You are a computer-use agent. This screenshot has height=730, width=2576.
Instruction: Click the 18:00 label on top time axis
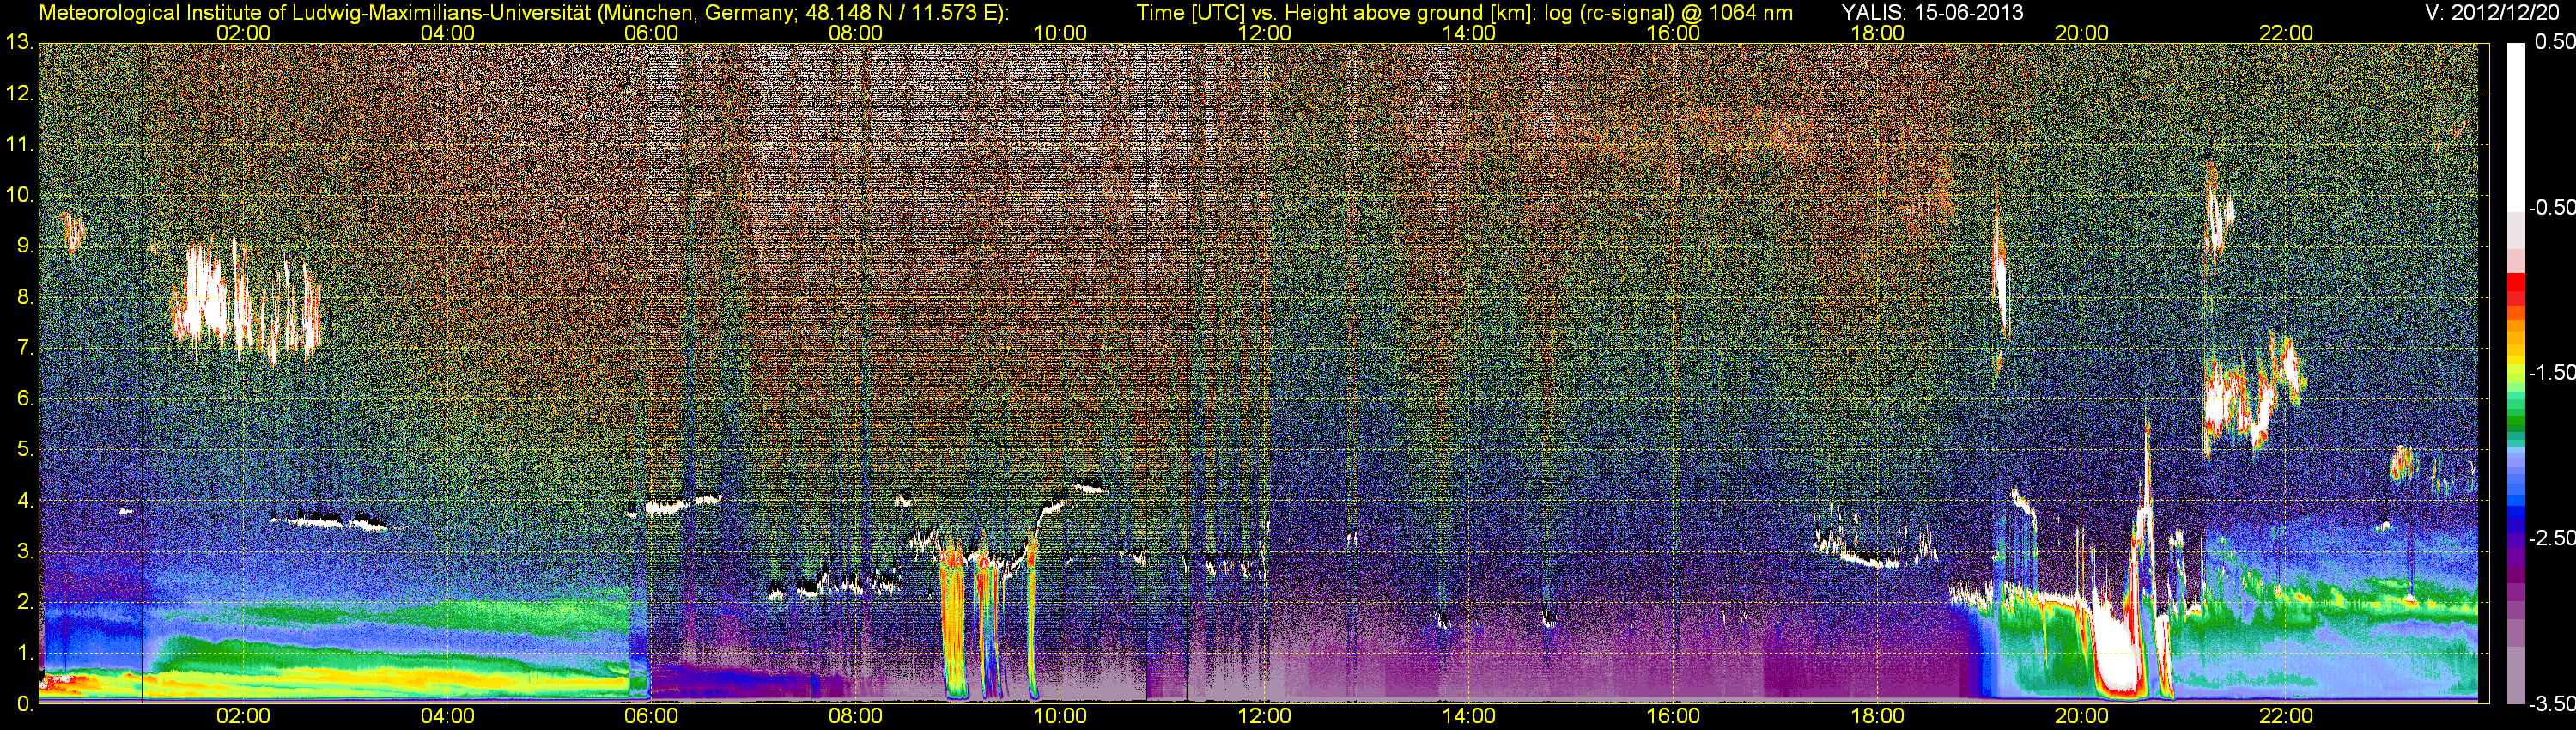click(x=1877, y=33)
